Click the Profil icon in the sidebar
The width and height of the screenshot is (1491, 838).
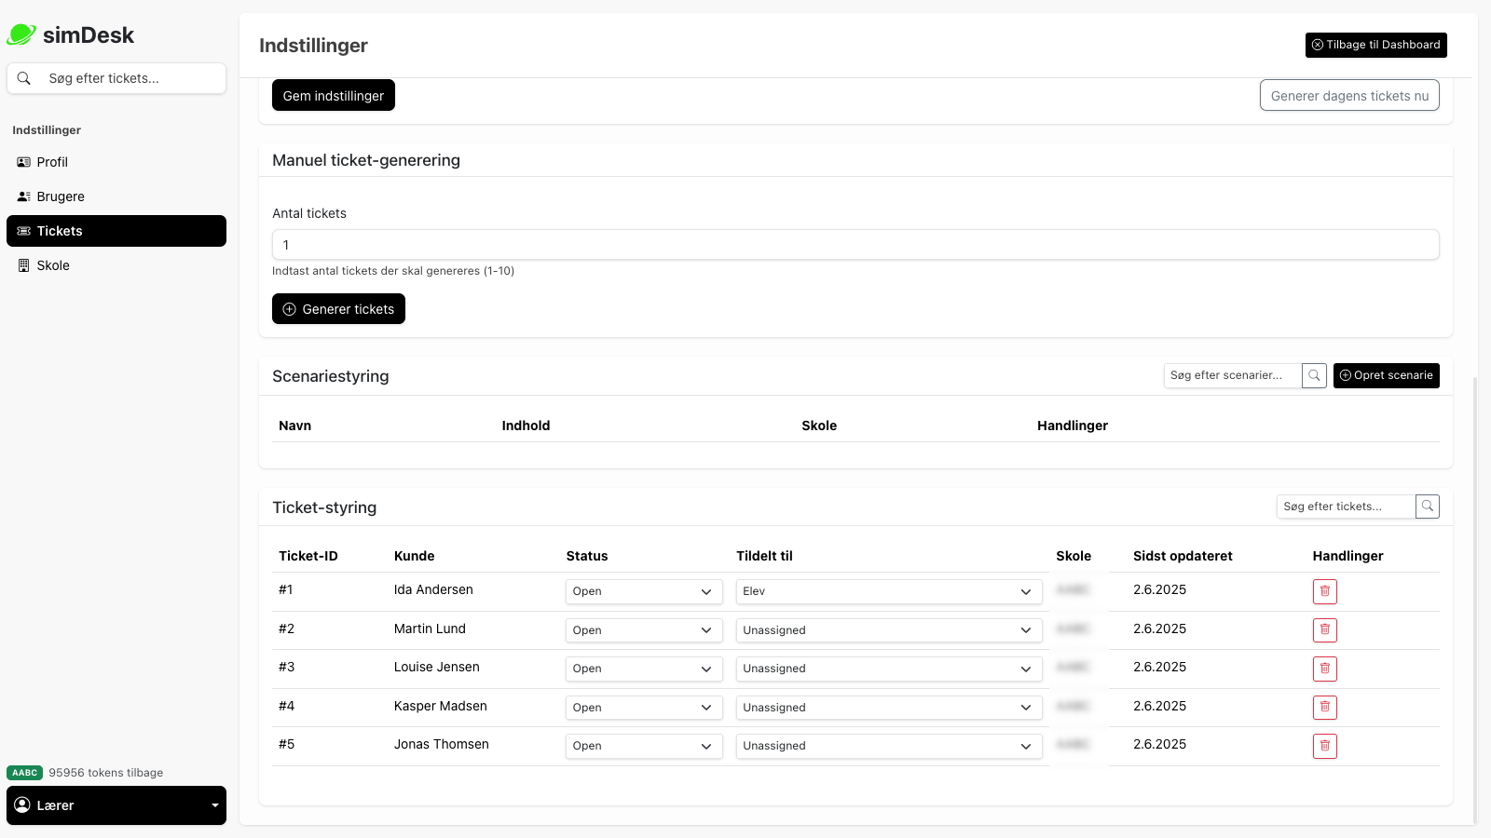pos(22,162)
